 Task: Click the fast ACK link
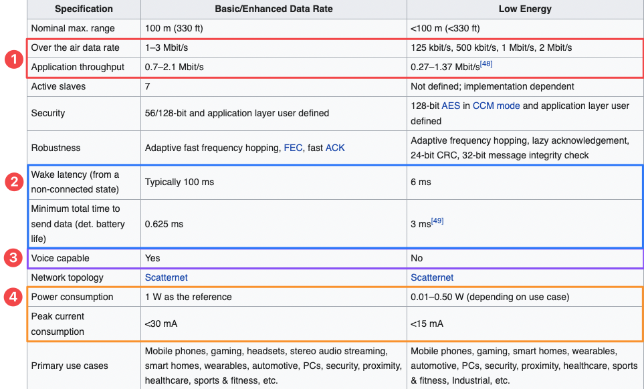pyautogui.click(x=335, y=148)
